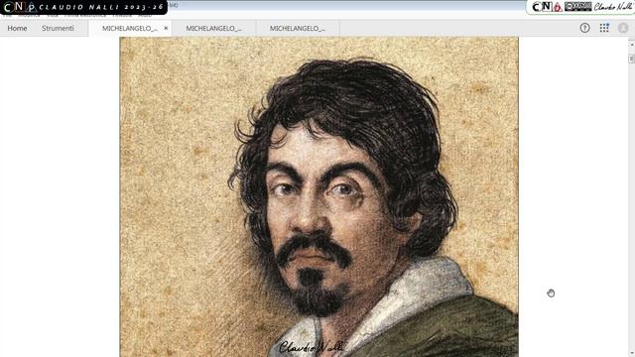
Task: Click the vertical scrollbar thumb
Action: (x=631, y=59)
